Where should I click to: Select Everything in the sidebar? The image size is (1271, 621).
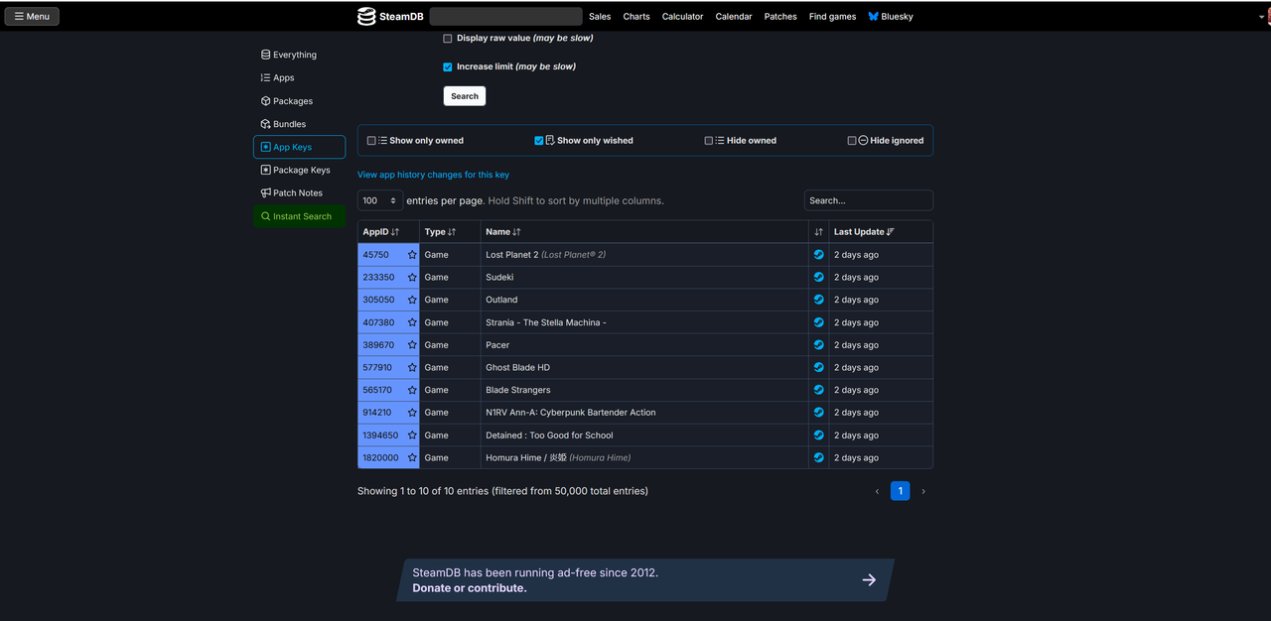(299, 55)
